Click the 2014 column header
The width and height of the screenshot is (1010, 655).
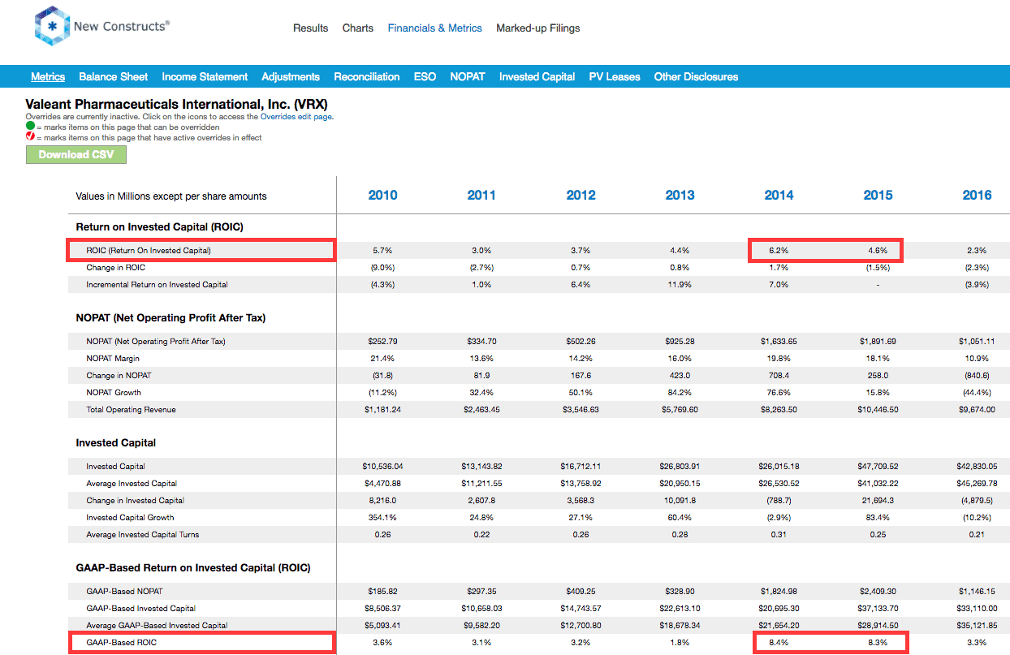tap(779, 195)
